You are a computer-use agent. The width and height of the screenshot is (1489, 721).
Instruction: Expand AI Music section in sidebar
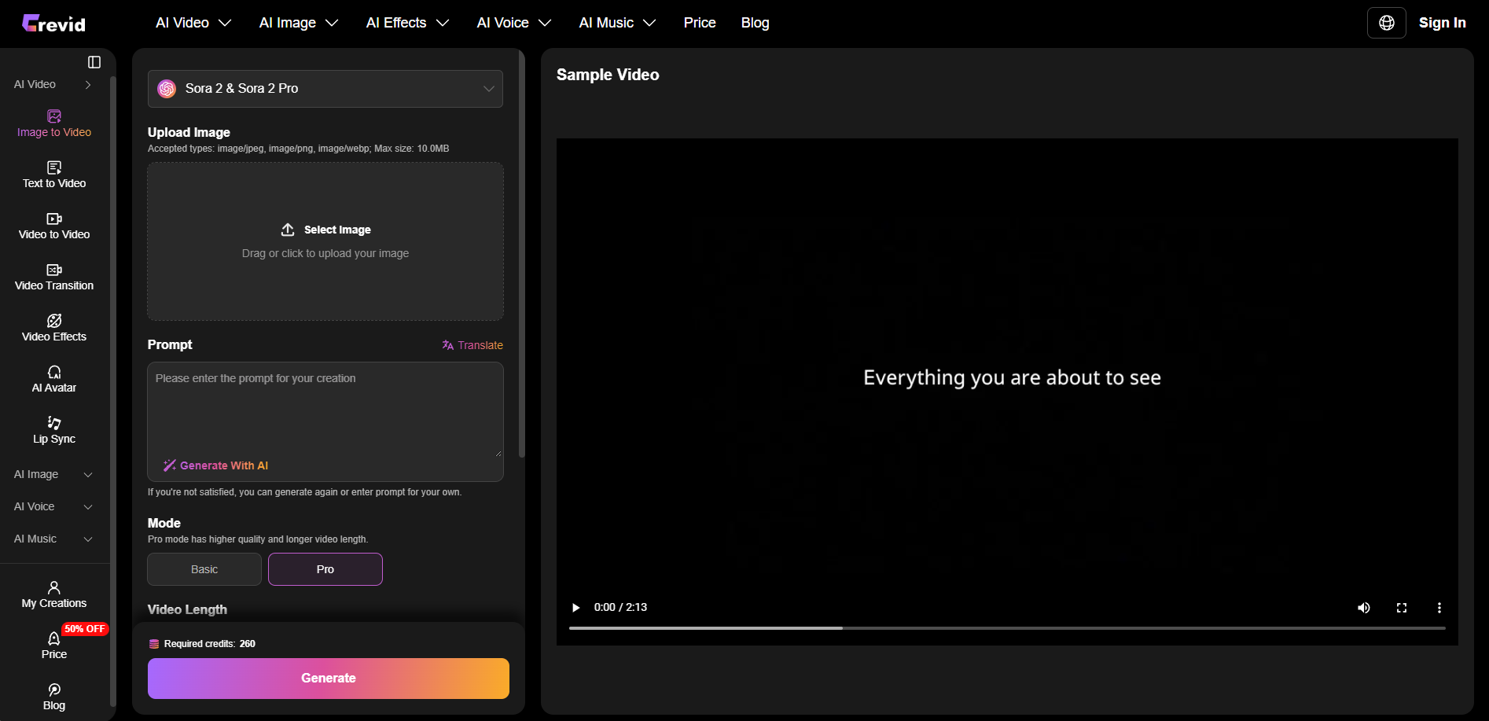[x=53, y=539]
